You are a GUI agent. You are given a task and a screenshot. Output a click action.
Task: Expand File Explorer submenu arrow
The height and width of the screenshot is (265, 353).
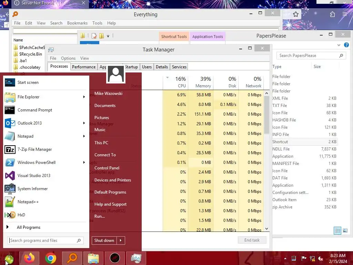click(x=84, y=97)
